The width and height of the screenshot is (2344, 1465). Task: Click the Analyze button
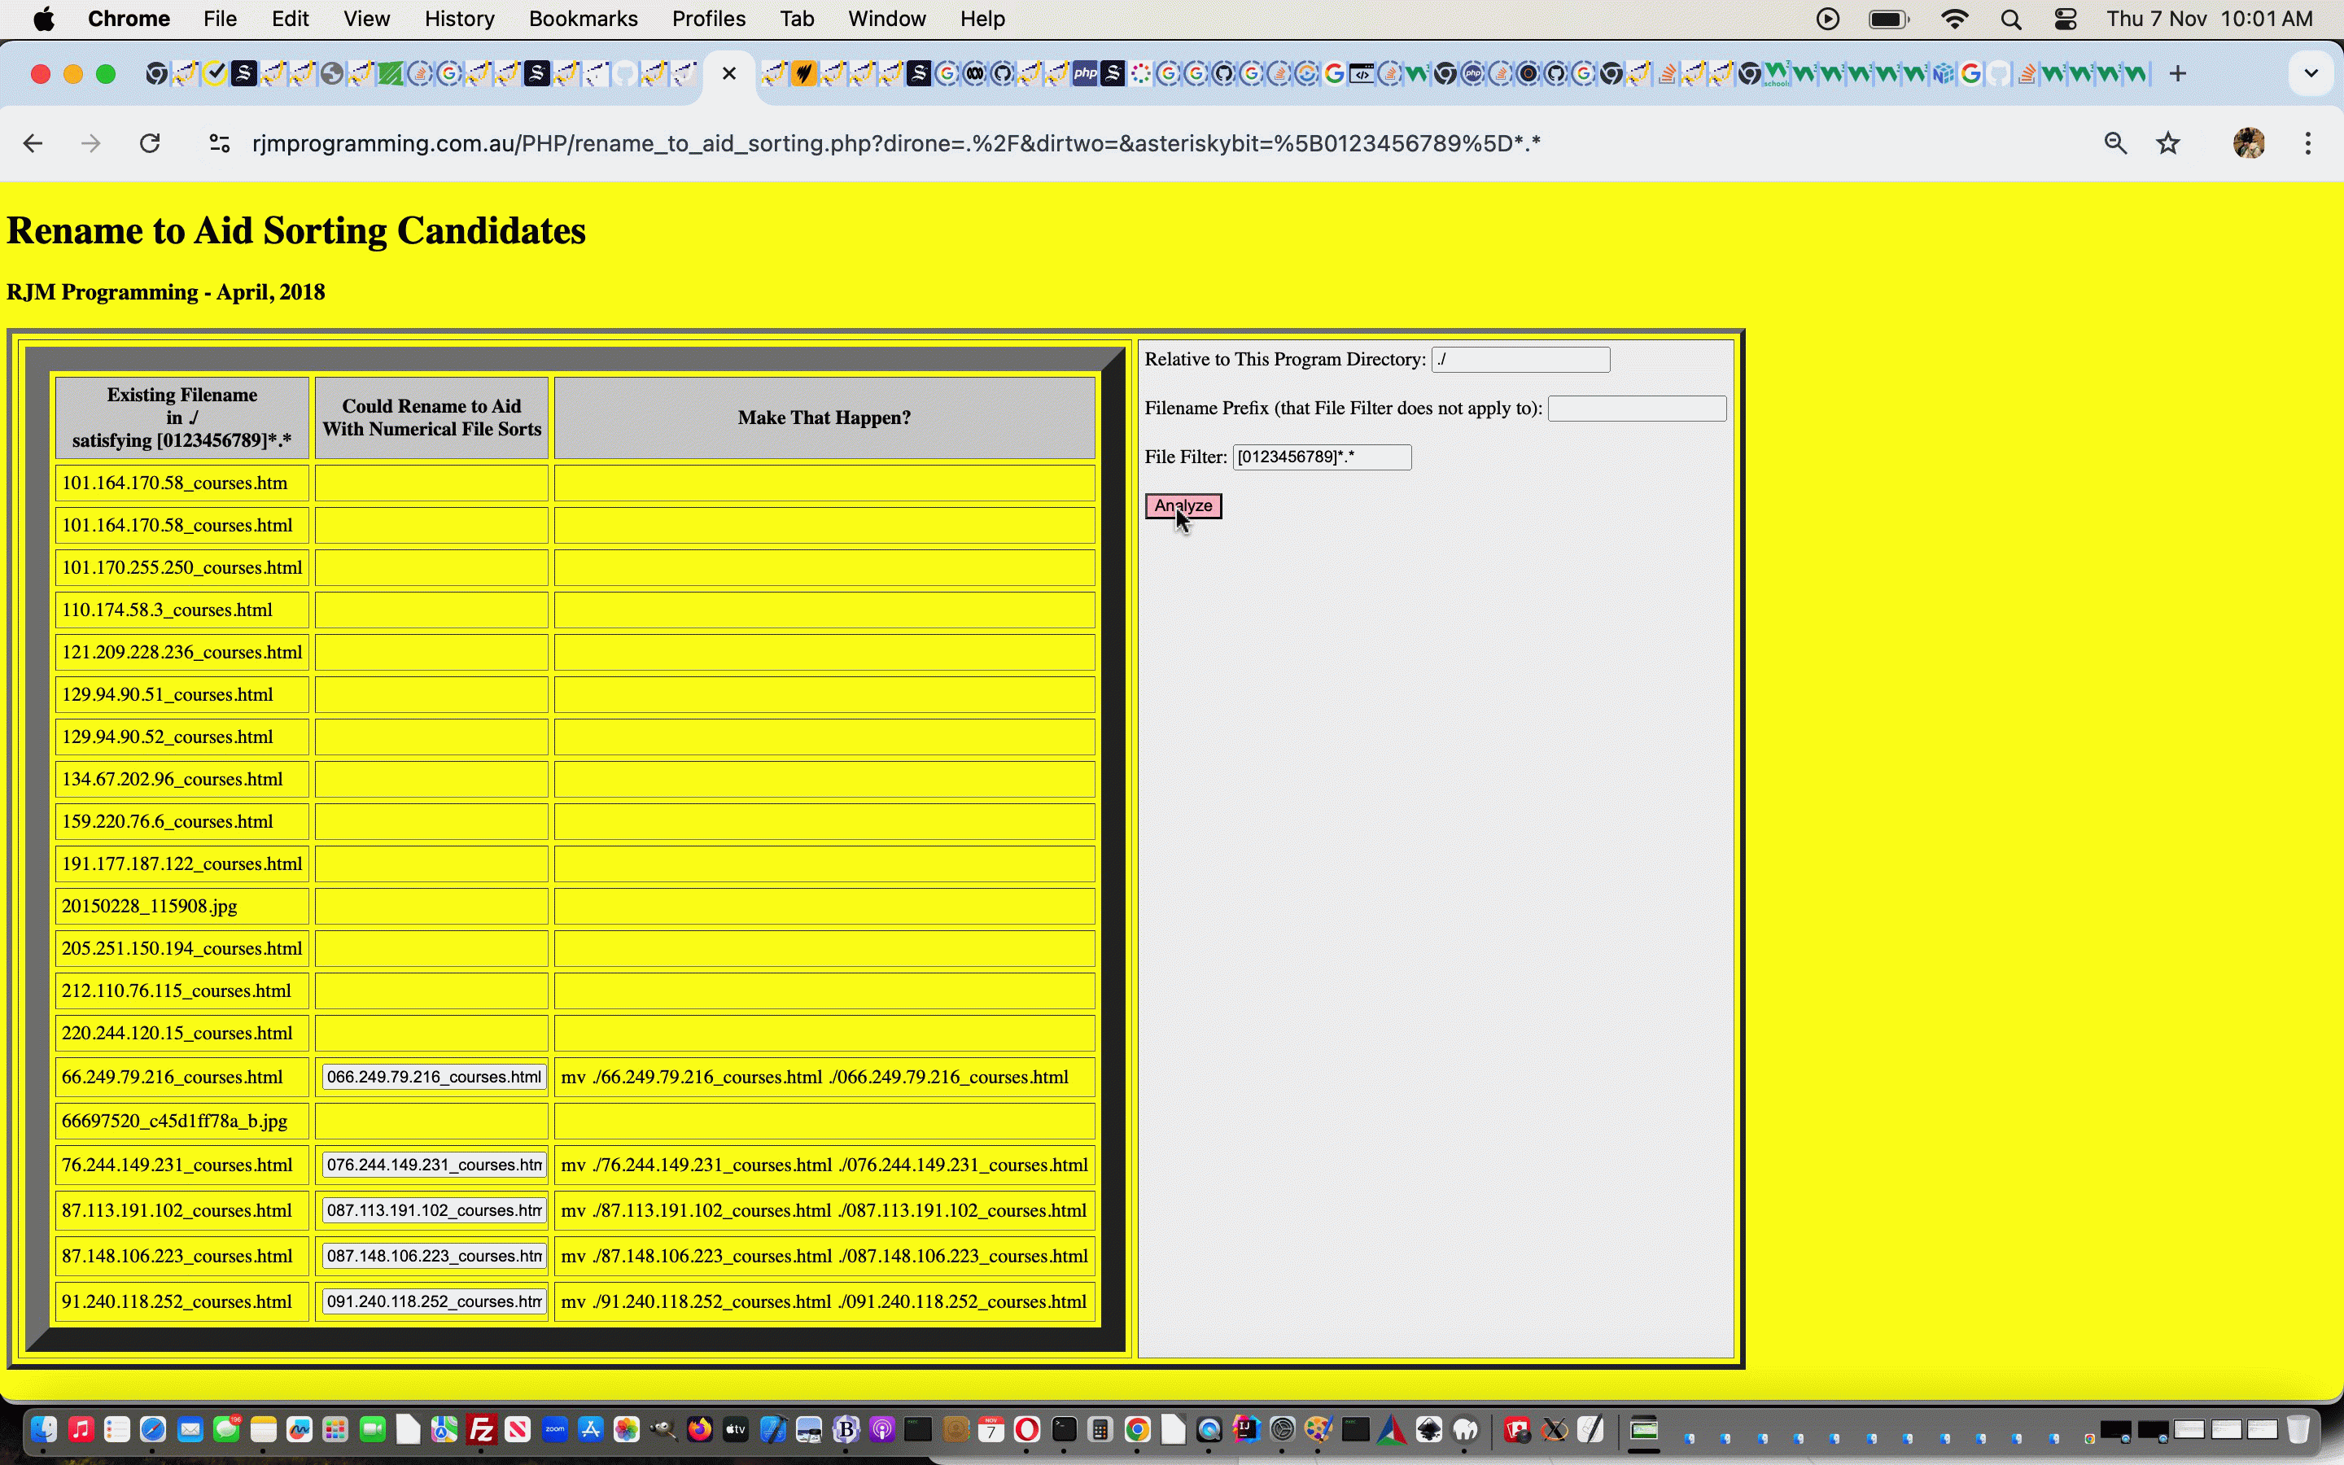pos(1183,505)
